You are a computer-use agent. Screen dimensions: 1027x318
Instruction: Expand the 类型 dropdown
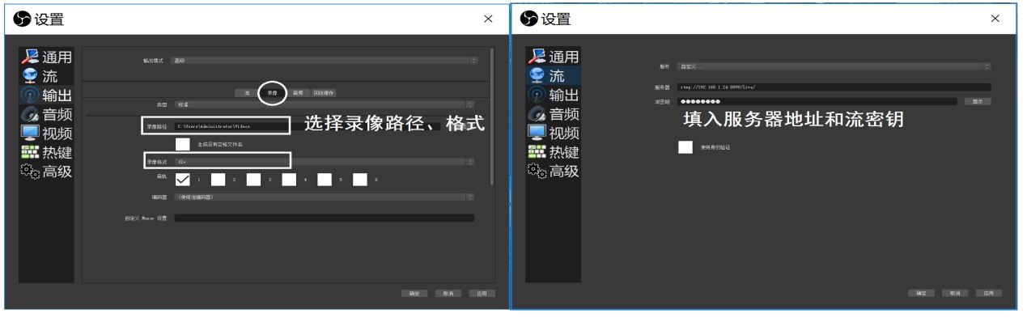click(325, 104)
